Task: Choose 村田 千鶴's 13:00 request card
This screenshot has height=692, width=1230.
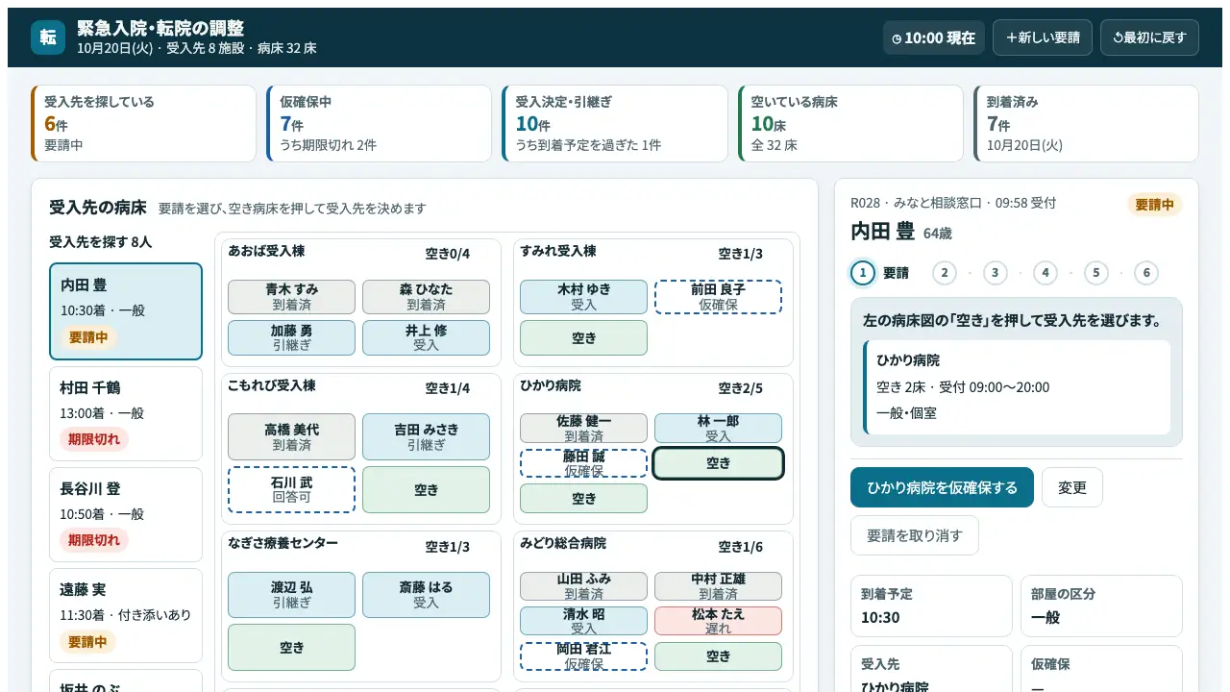Action: [126, 414]
